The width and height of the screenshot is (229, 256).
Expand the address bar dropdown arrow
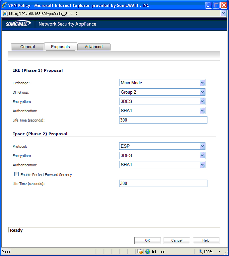tap(223, 13)
